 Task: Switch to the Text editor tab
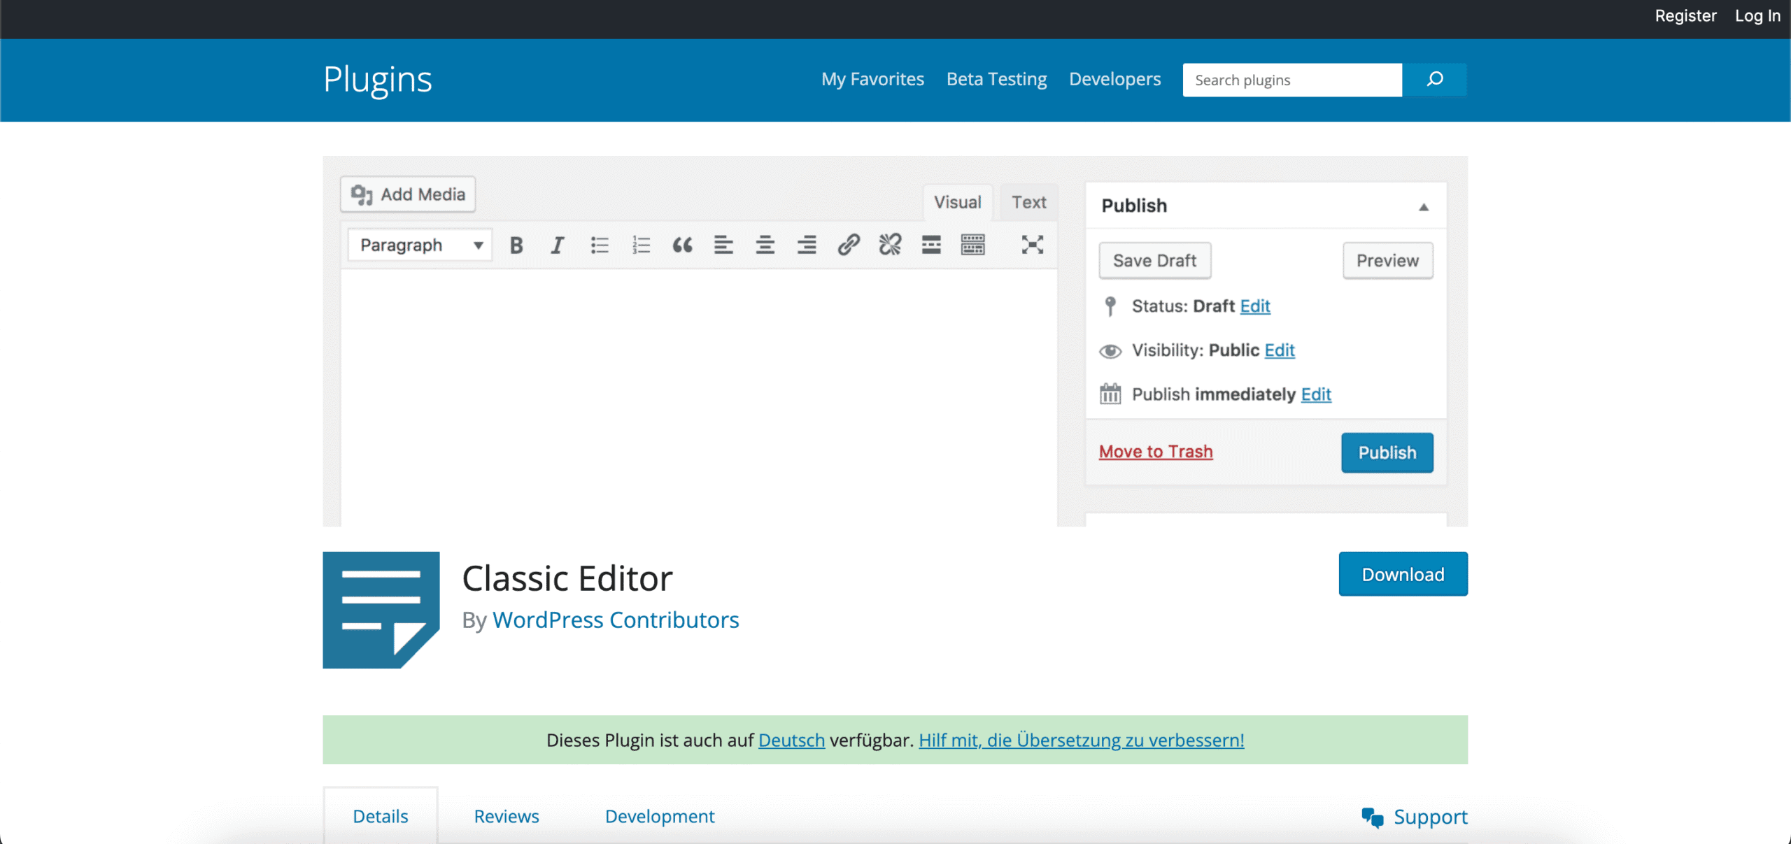coord(1028,202)
